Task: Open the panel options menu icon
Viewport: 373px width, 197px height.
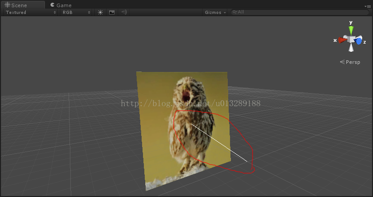Action: click(x=368, y=6)
